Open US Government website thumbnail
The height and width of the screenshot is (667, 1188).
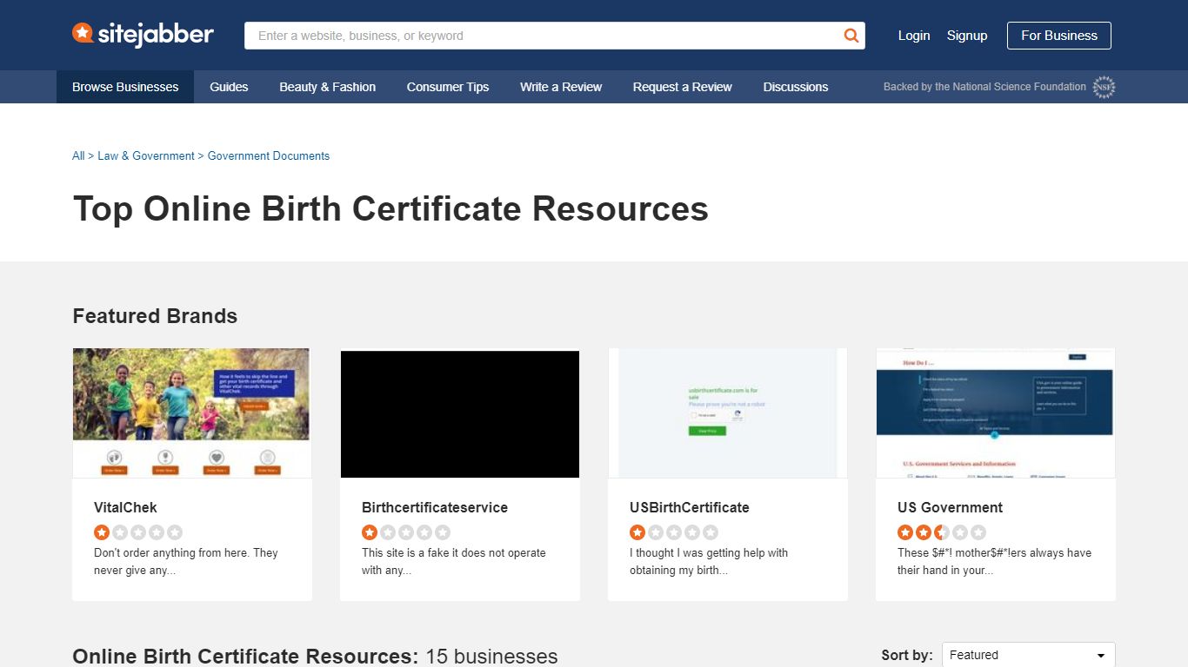[996, 413]
